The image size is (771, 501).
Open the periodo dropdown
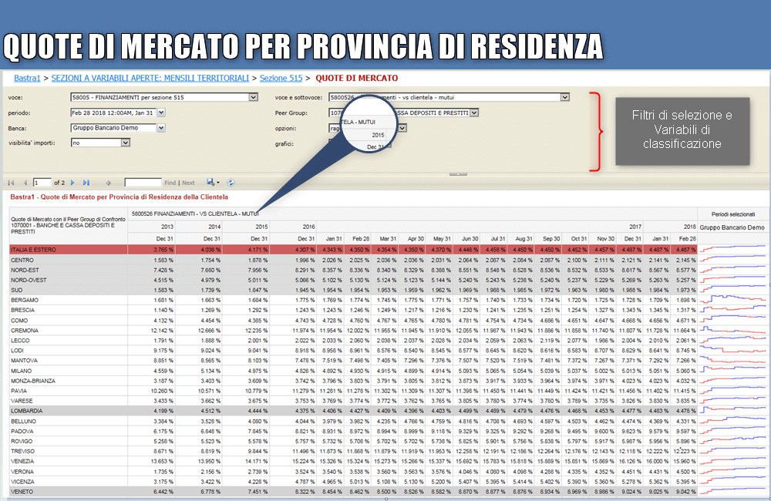pos(161,113)
